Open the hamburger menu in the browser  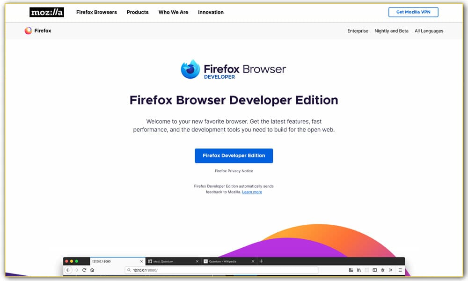[400, 270]
